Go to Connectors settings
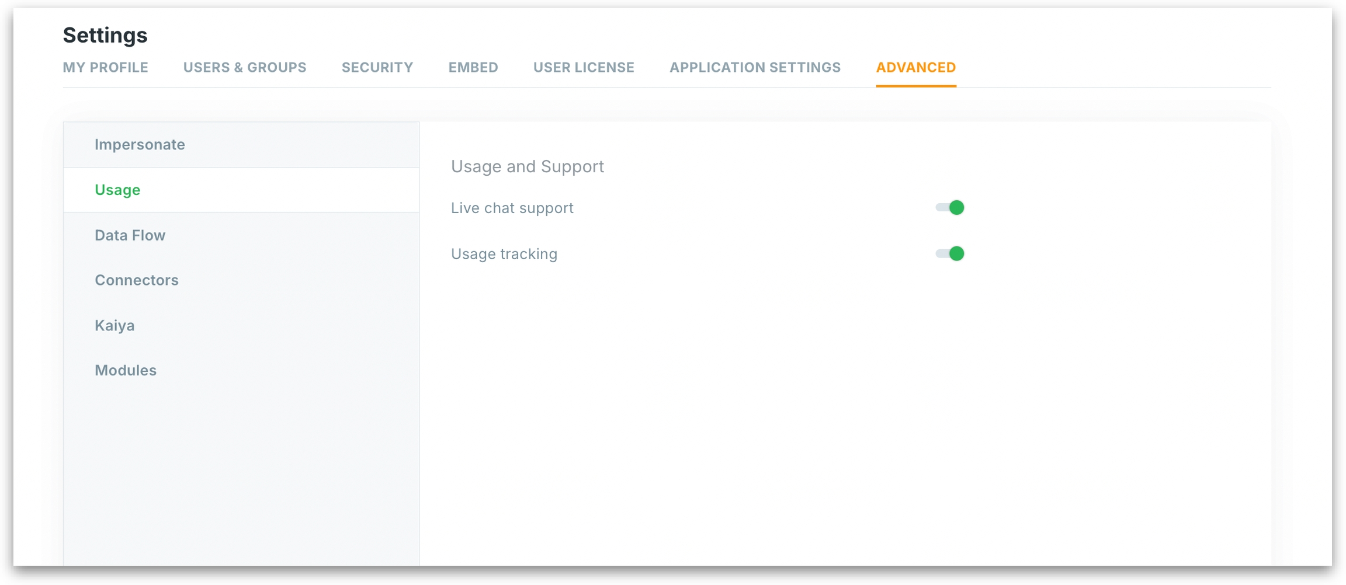Image resolution: width=1346 pixels, height=585 pixels. (x=136, y=280)
